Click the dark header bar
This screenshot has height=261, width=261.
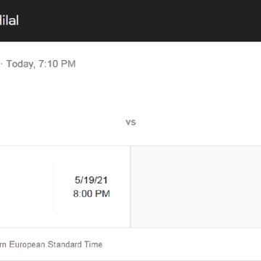pos(130,20)
